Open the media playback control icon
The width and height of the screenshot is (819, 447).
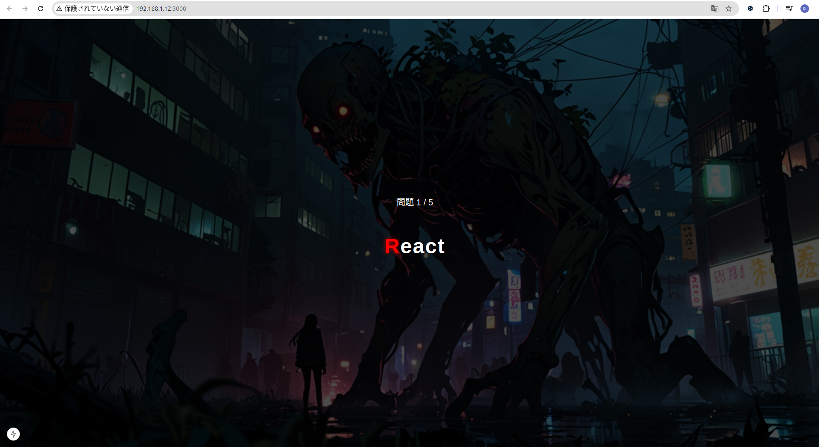click(x=789, y=9)
